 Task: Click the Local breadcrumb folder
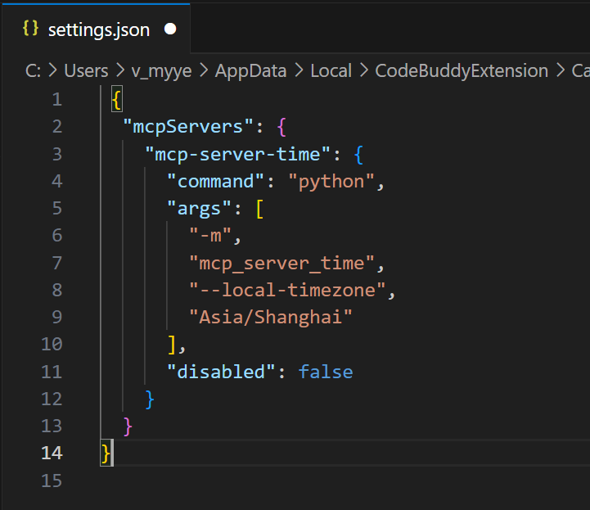tap(331, 71)
